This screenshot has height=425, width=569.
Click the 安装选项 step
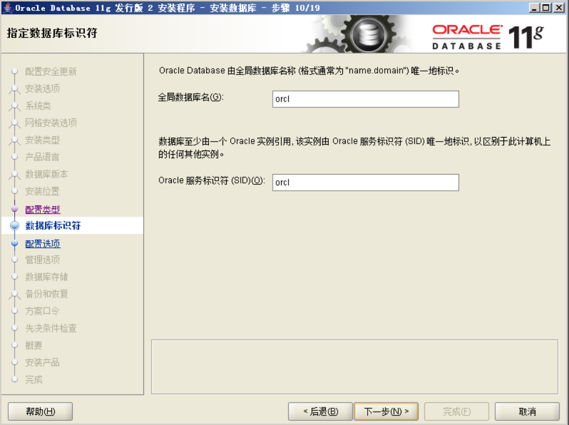(x=42, y=89)
